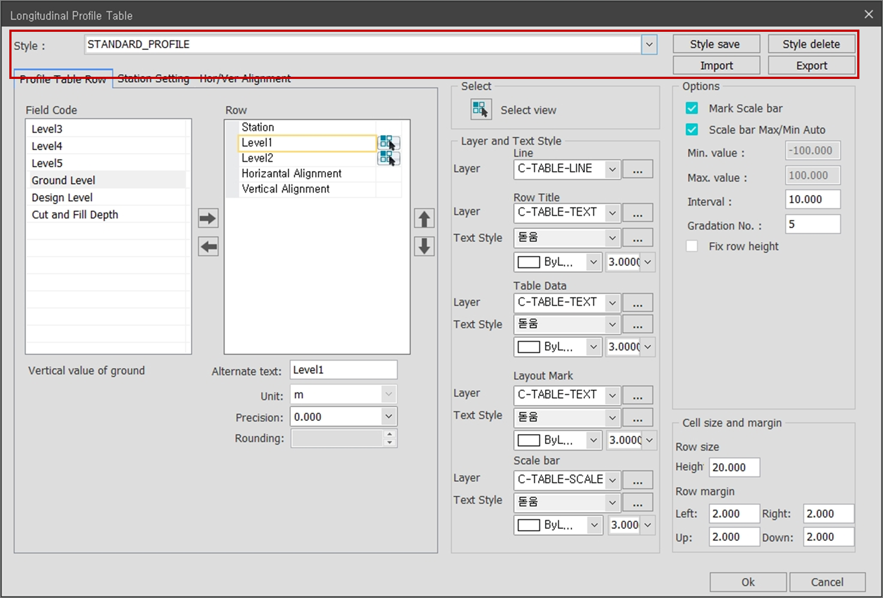Open Row Title ByLayer color dropdown
This screenshot has height=598, width=883.
coord(593,262)
